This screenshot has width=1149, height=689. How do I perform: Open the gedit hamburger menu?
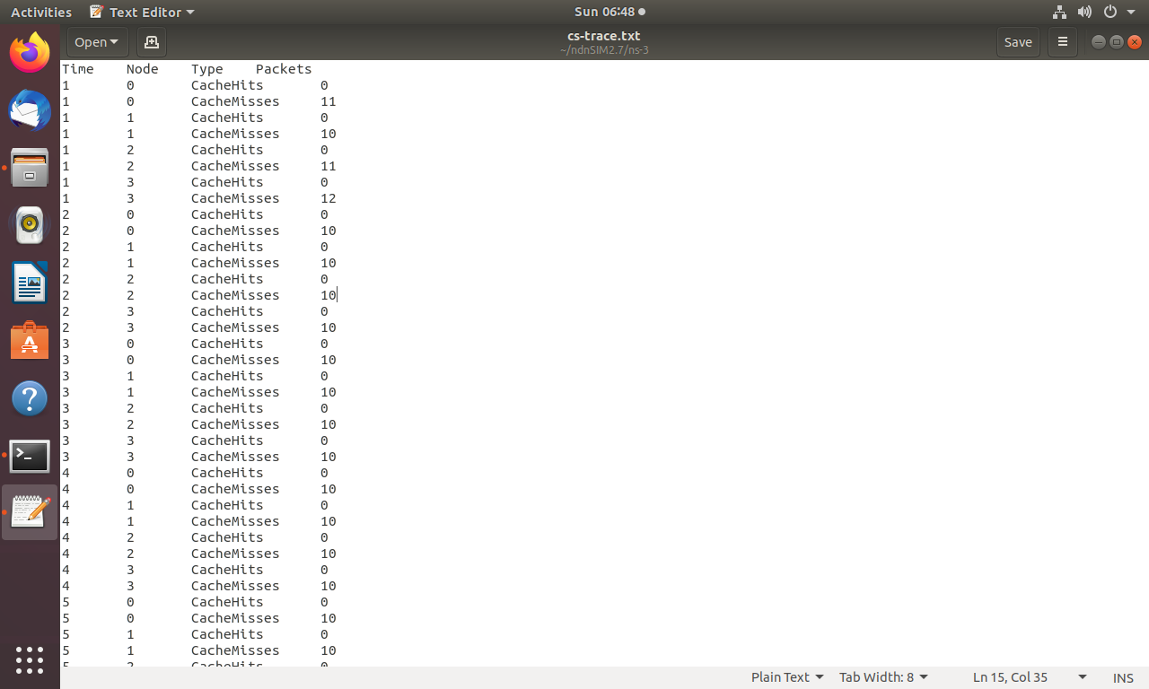[x=1062, y=41]
